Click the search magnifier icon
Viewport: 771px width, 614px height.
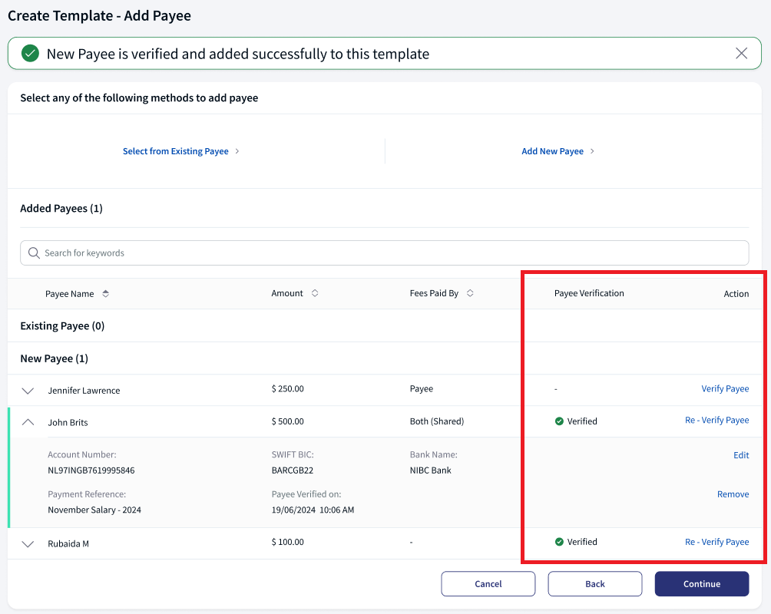[34, 253]
